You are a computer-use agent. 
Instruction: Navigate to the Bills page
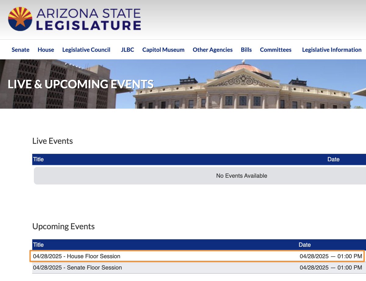246,50
